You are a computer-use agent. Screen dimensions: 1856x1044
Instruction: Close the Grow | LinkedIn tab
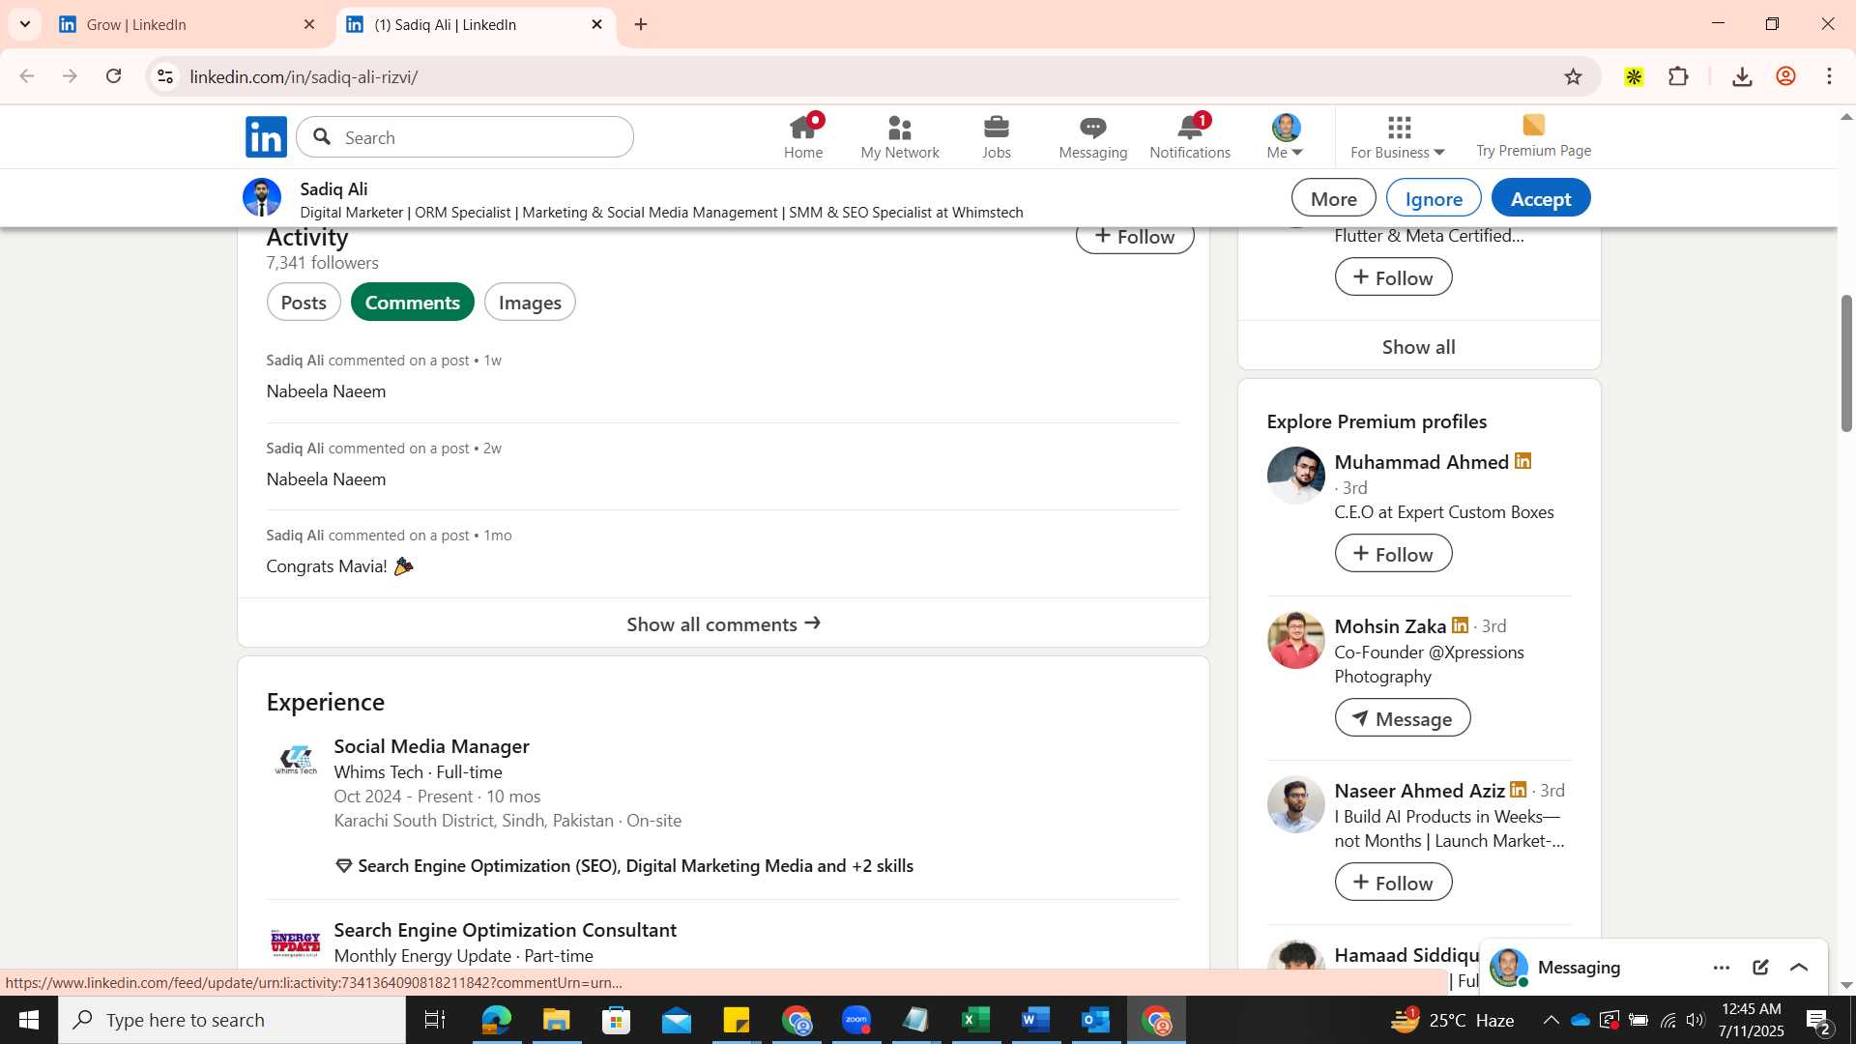coord(309,24)
